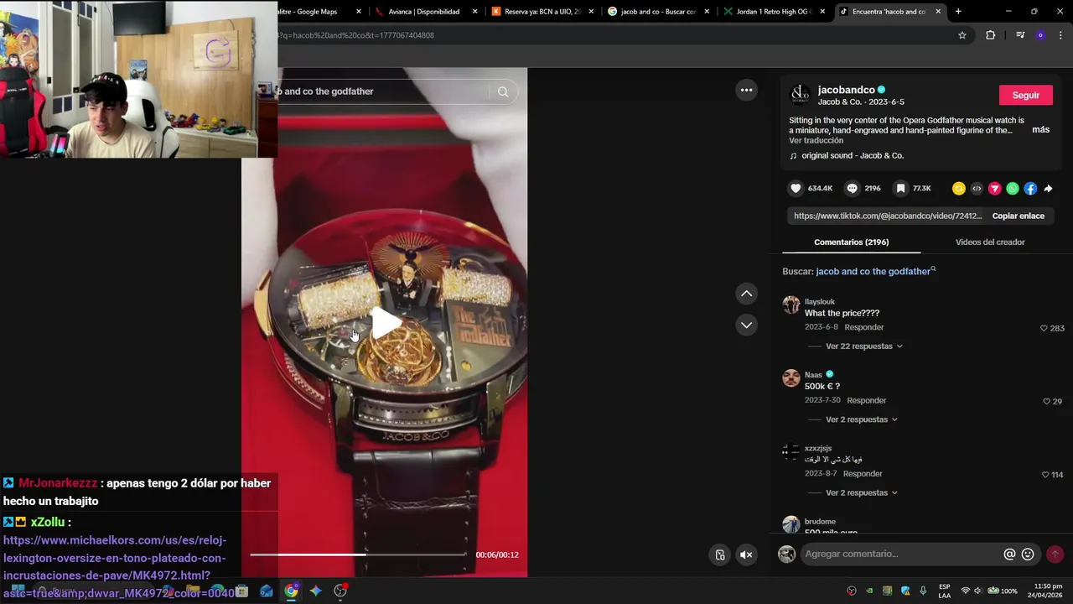
Task: Play the paused TikTok video
Action: click(386, 323)
